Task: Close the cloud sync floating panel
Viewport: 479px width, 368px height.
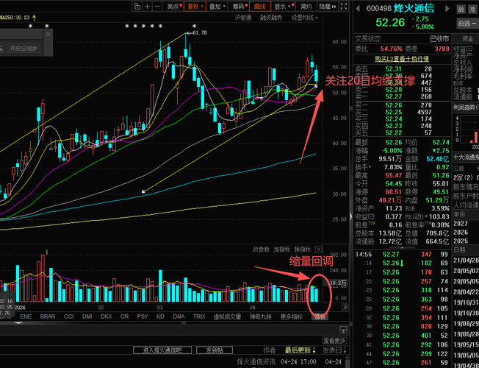Action: (48, 35)
